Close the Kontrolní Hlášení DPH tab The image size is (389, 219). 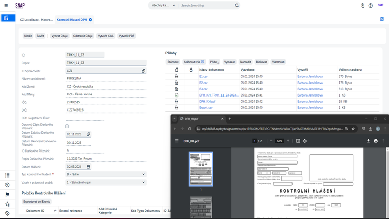coord(90,20)
